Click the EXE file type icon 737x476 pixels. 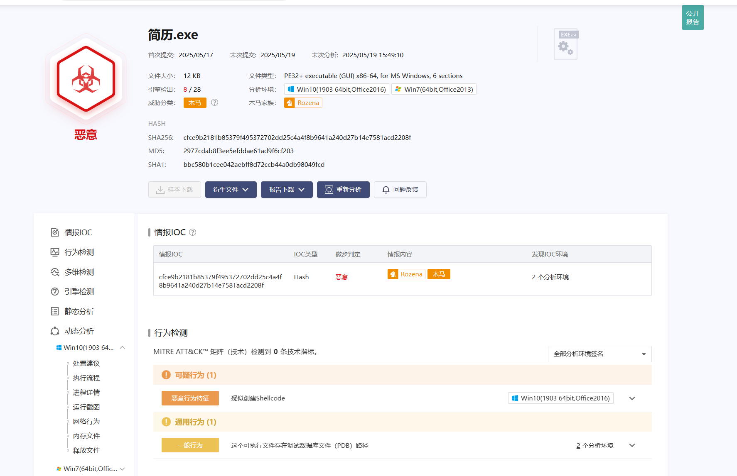[566, 45]
